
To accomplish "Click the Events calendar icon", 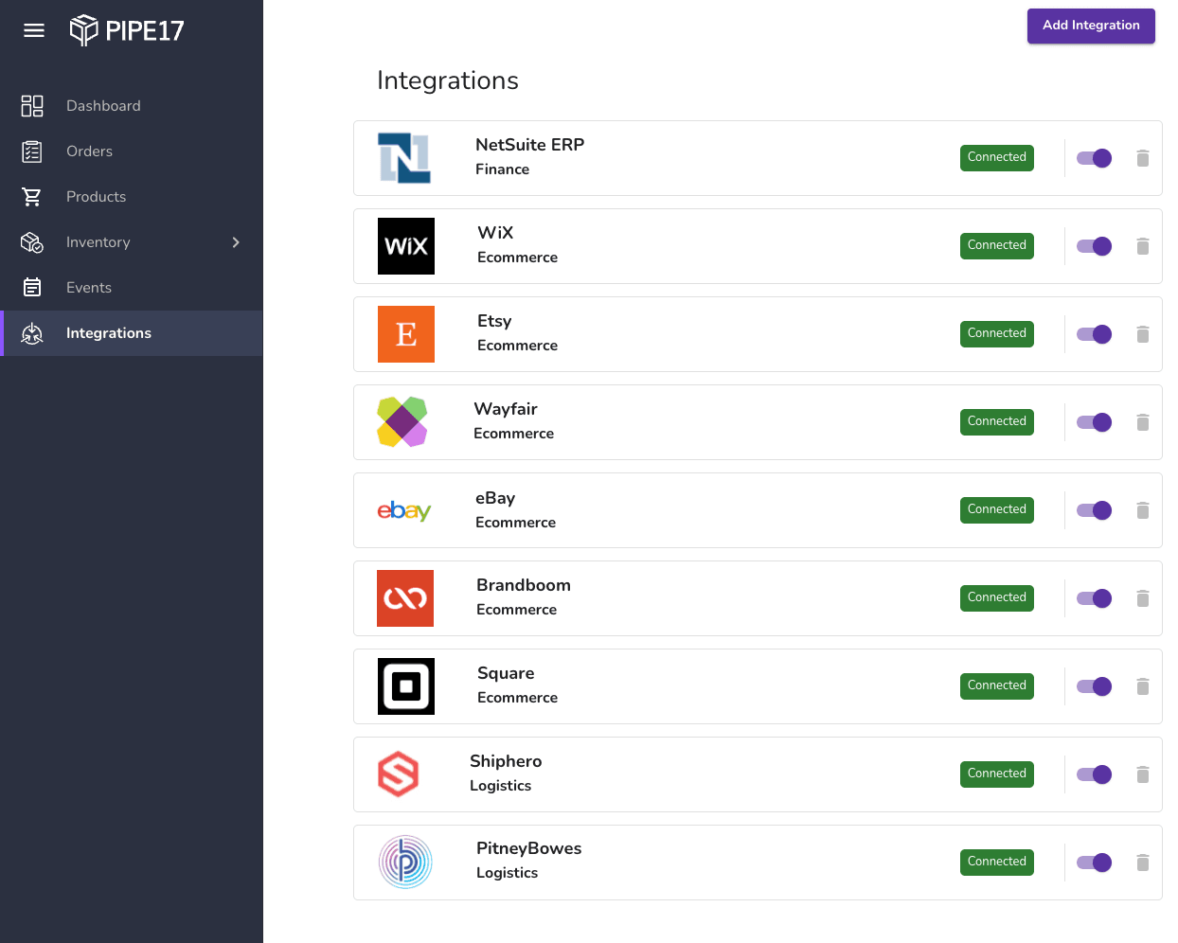I will tap(32, 288).
